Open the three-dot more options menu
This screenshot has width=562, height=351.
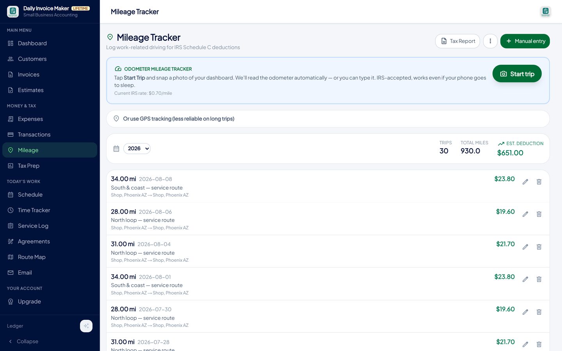[490, 41]
